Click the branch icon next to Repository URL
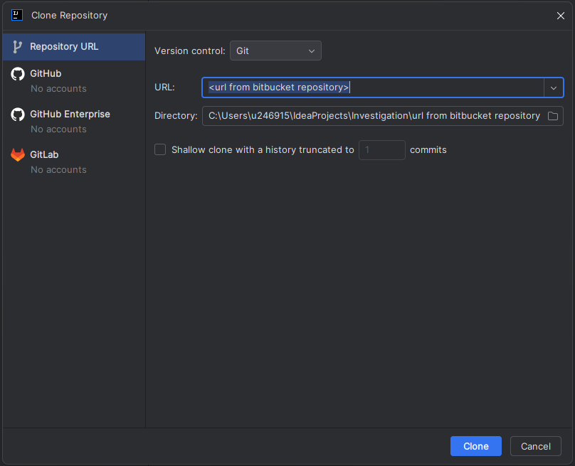Viewport: 575px width, 466px height. pos(16,46)
